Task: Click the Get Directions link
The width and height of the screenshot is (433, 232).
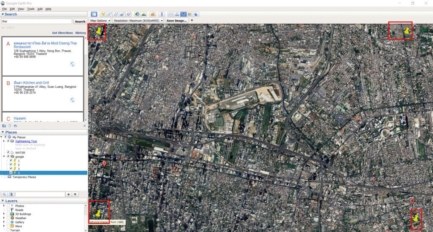Action: click(x=63, y=33)
